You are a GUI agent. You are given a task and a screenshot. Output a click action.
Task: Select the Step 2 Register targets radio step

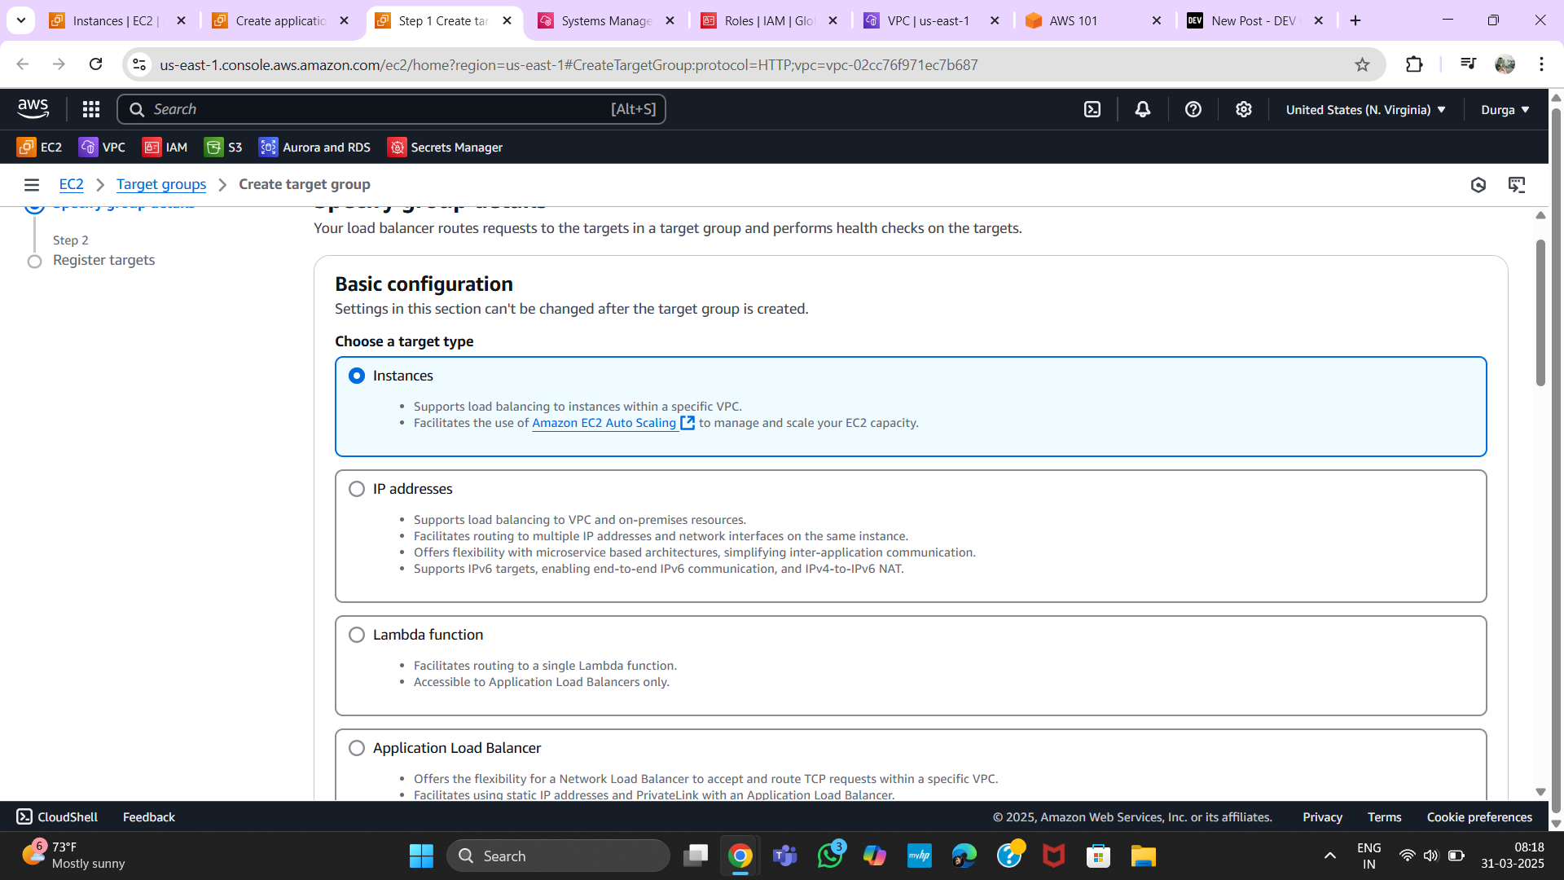34,262
